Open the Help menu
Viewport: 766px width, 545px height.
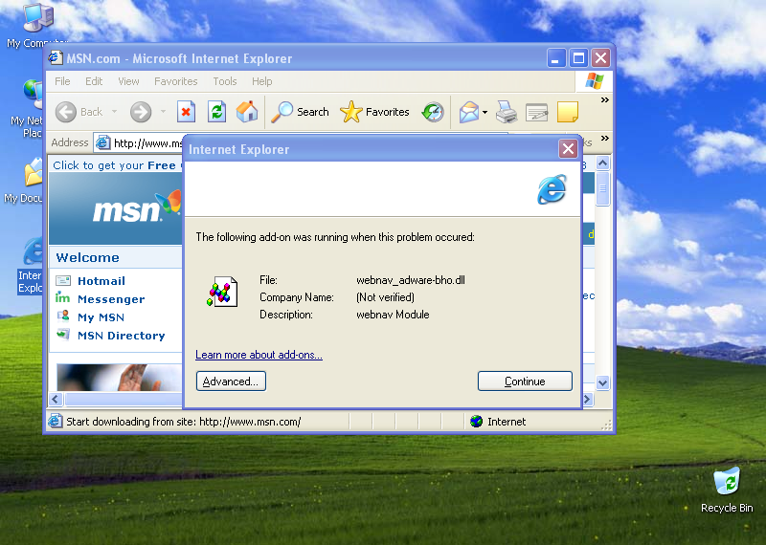coord(261,81)
